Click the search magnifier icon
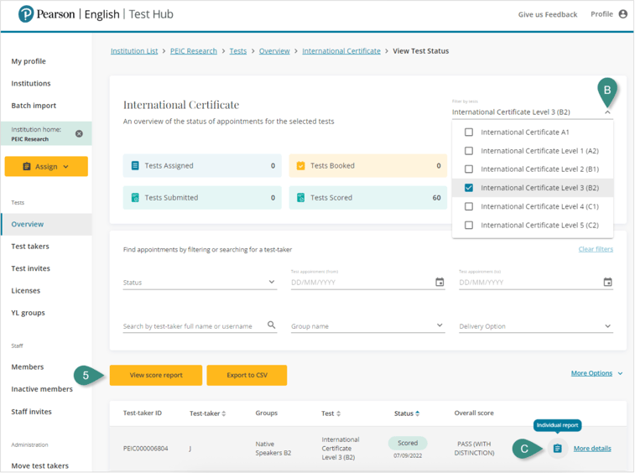This screenshot has height=473, width=635. click(271, 325)
